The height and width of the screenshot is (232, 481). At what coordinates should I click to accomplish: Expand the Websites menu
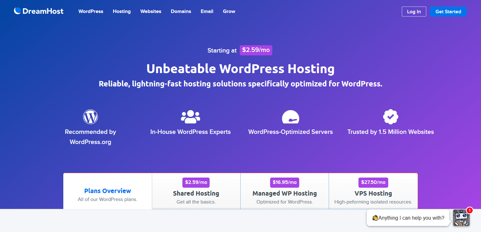(151, 11)
